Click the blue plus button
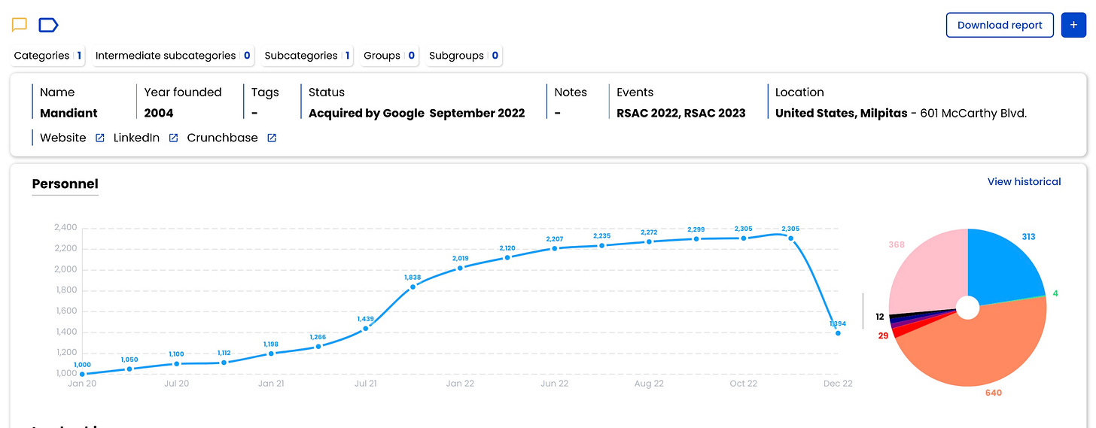Image resolution: width=1096 pixels, height=428 pixels. pos(1073,25)
